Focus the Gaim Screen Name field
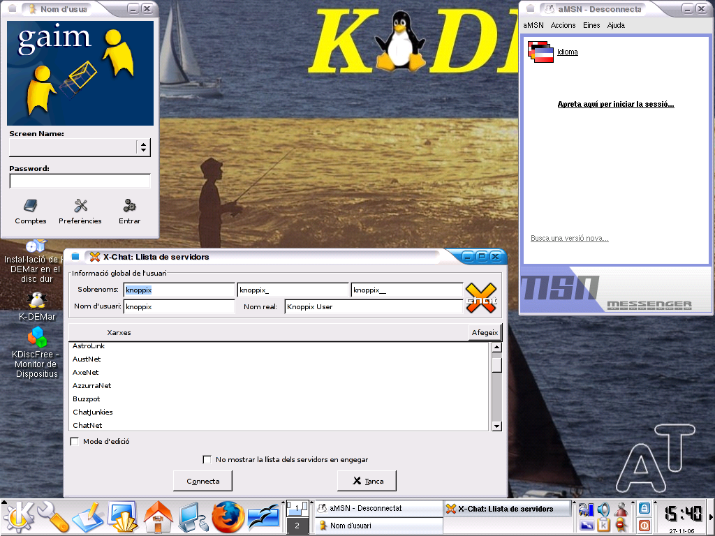This screenshot has height=536, width=715. tap(73, 147)
